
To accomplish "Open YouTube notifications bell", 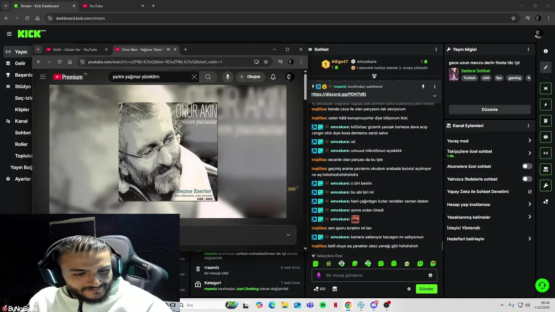I will tap(273, 77).
